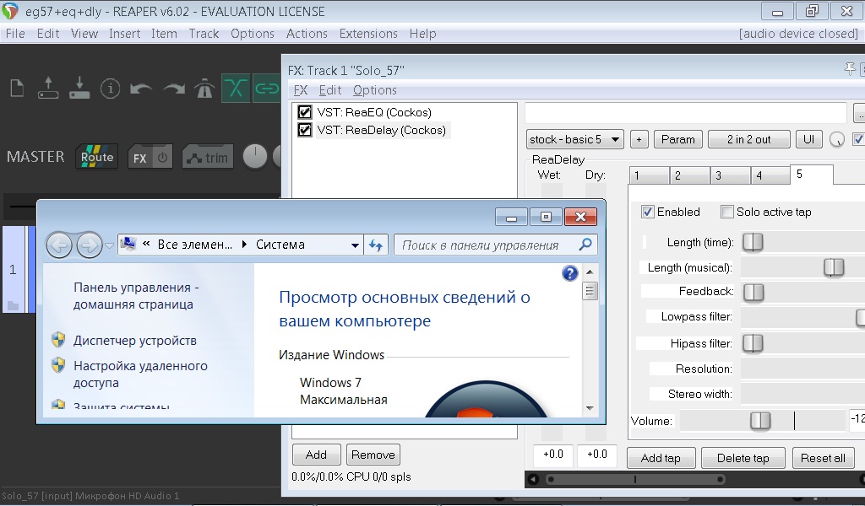Image resolution: width=865 pixels, height=506 pixels.
Task: Click the Open Project upload icon
Action: [48, 88]
